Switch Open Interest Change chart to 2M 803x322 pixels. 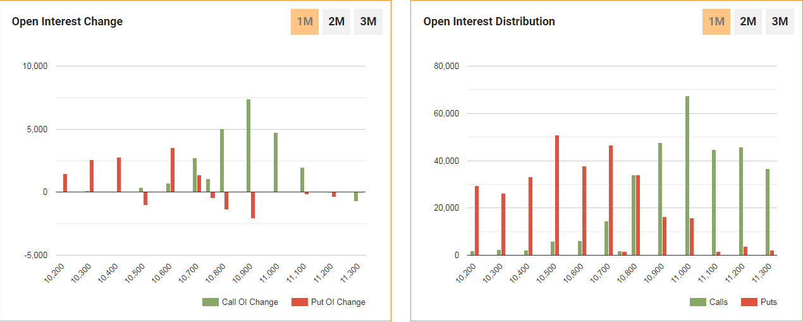(x=336, y=22)
